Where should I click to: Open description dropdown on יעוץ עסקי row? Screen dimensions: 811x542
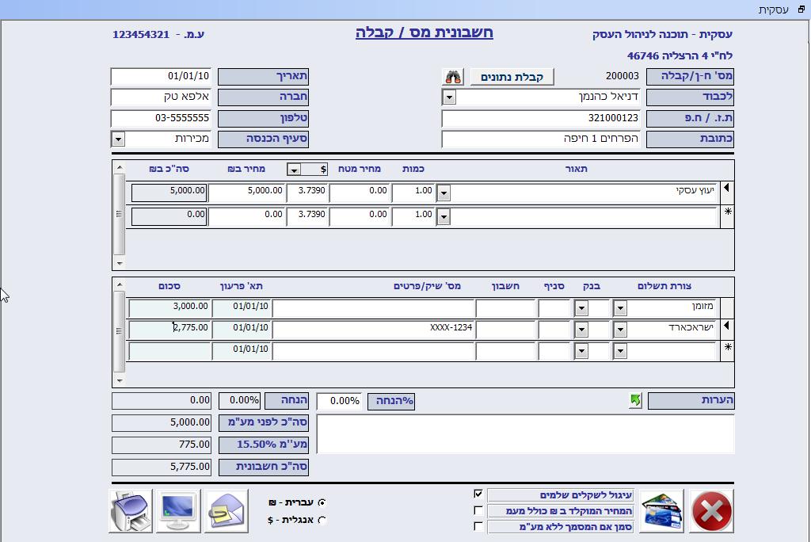[x=444, y=193]
